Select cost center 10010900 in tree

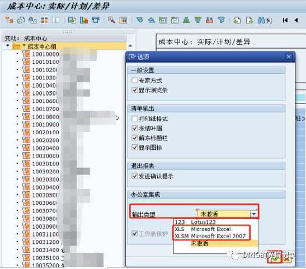45,125
